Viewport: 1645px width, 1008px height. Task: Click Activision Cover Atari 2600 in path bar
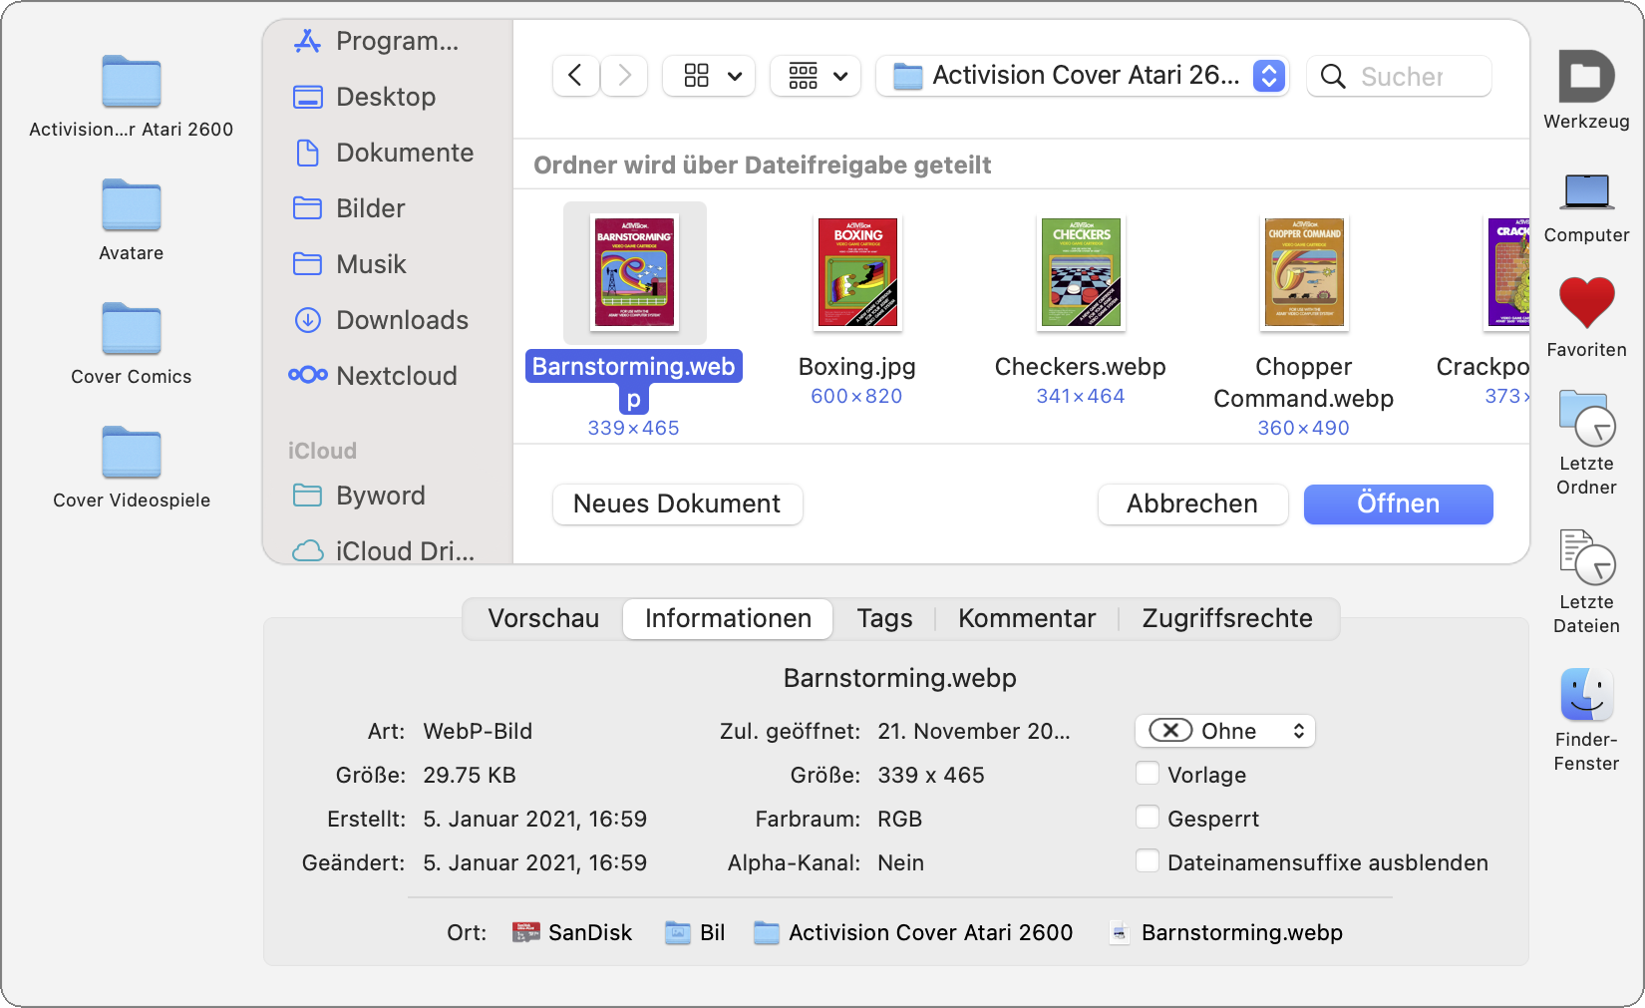pos(913,932)
